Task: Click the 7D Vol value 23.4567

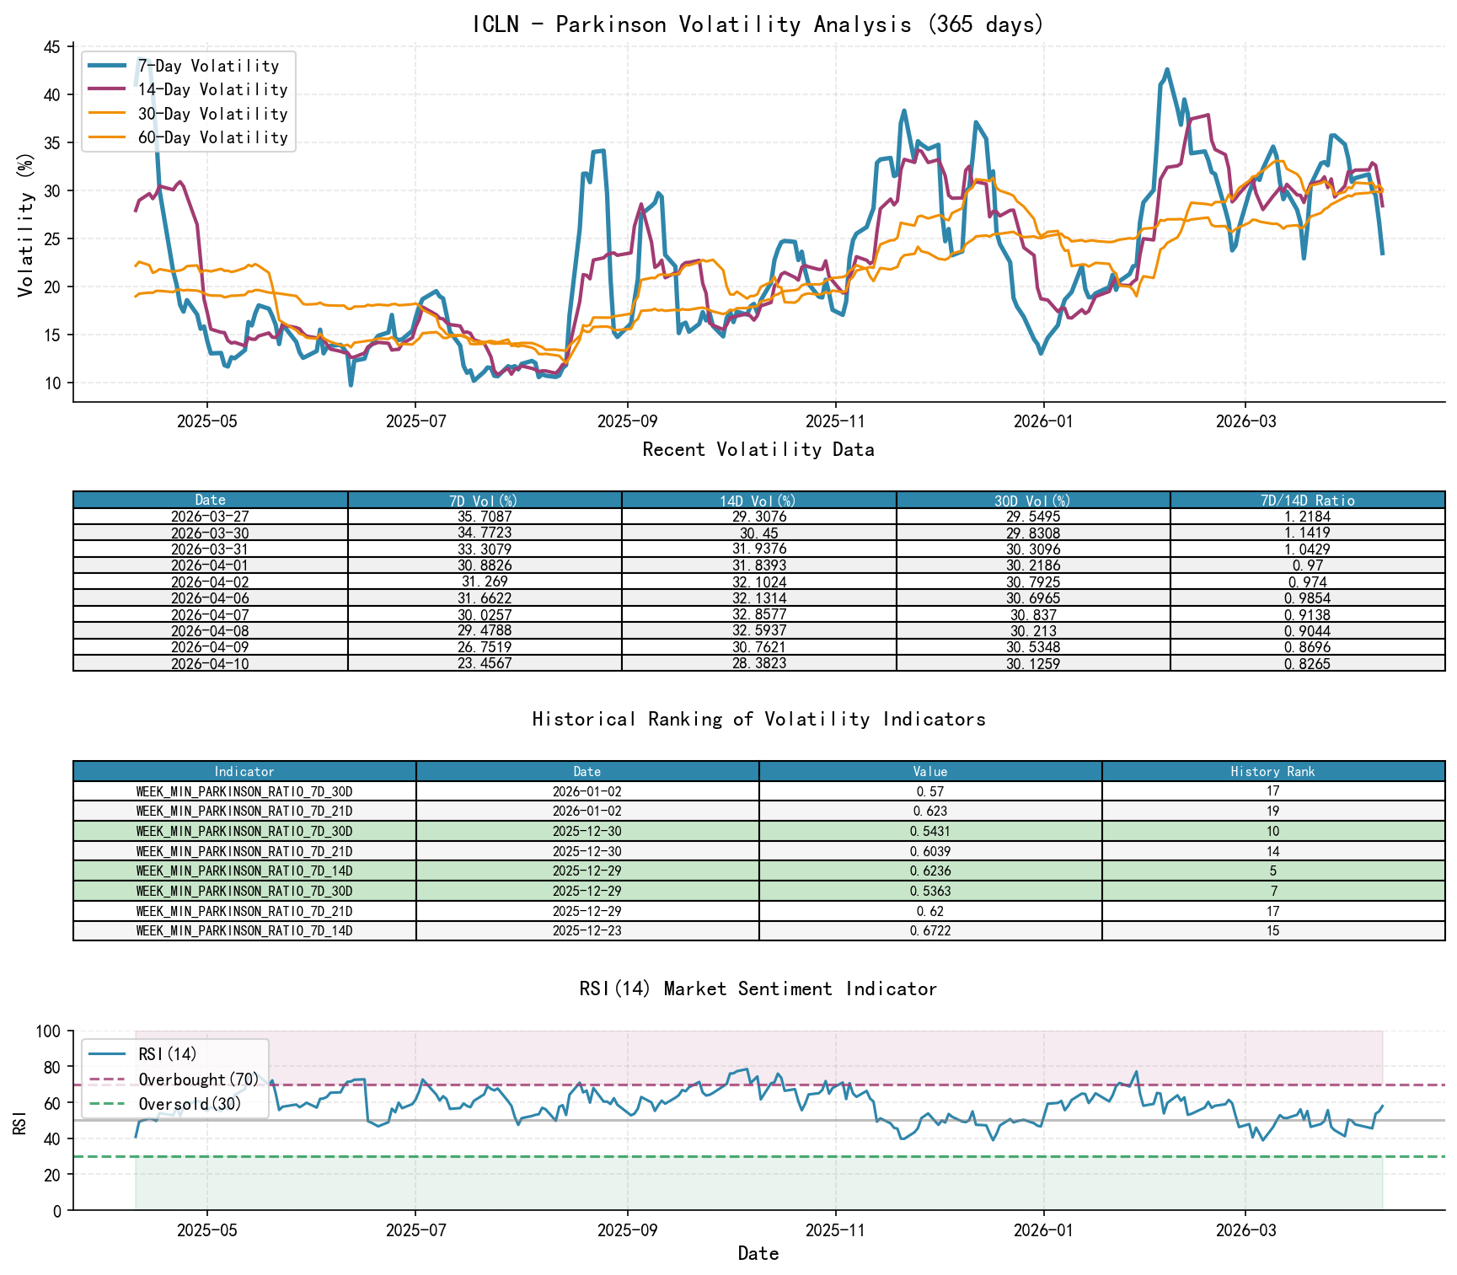Action: pos(485,663)
